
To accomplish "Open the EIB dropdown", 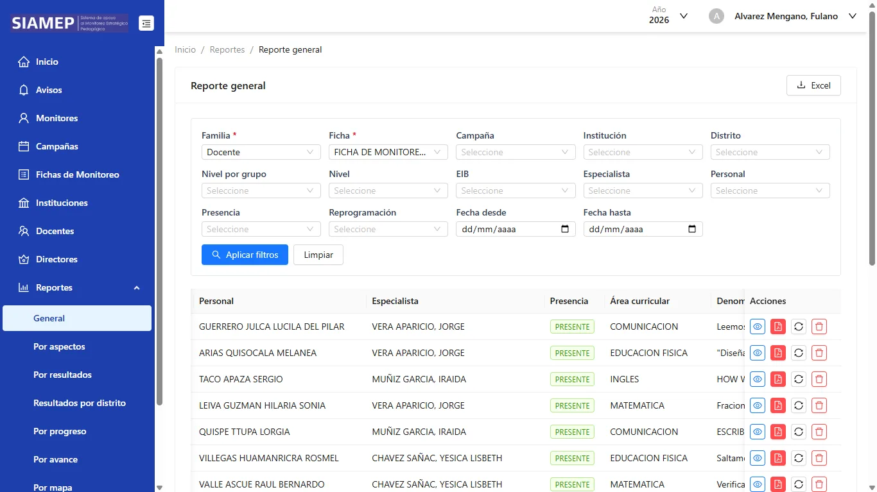I will 516,191.
